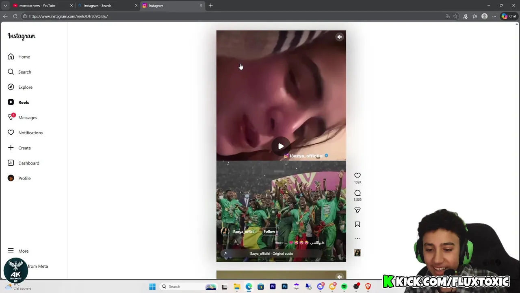Screen dimensions: 520x293
Task: Open the Windows Start menu
Action: [x=152, y=286]
